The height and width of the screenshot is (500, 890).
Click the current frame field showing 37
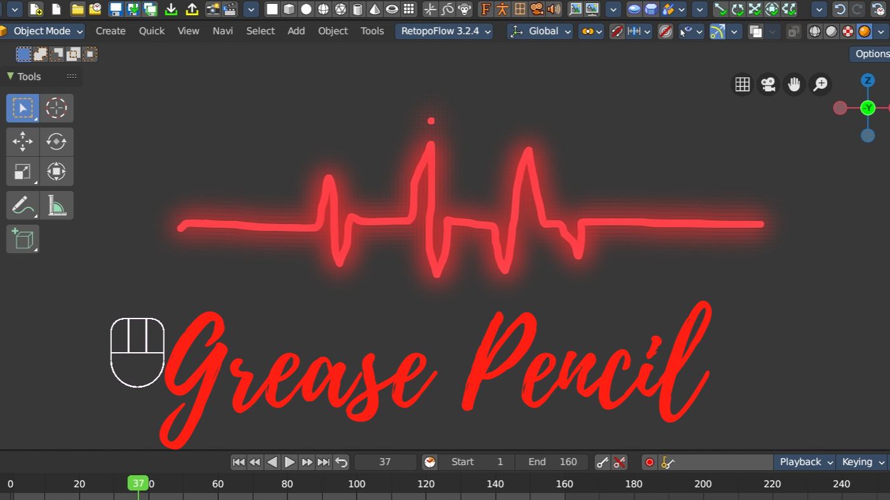[385, 462]
